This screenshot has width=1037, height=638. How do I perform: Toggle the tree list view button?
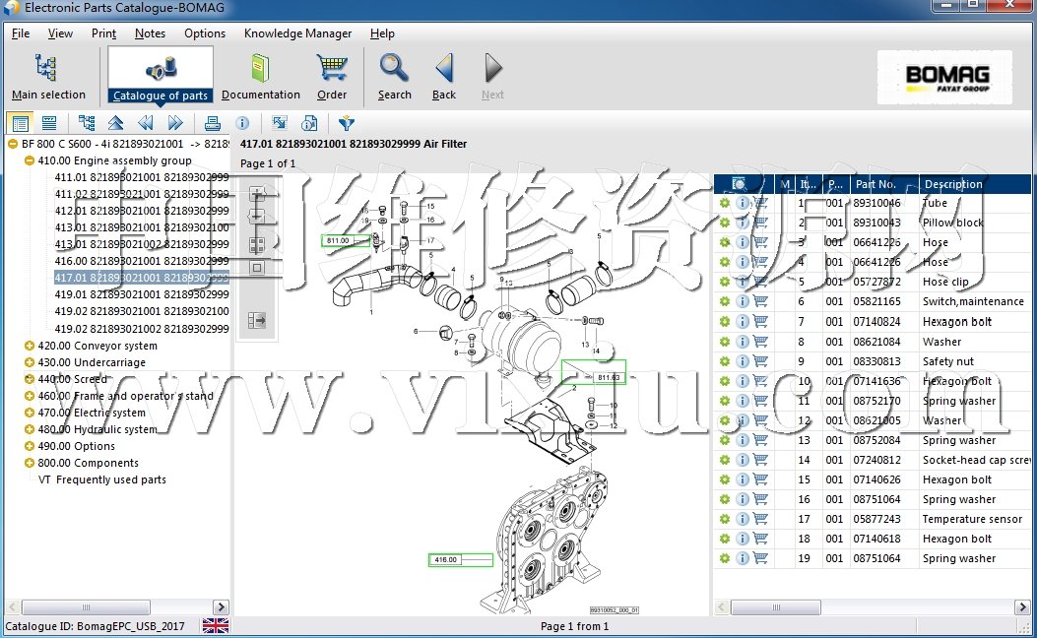19,123
